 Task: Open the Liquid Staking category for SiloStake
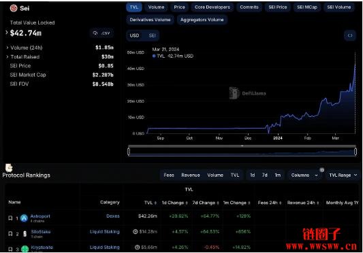click(x=105, y=231)
